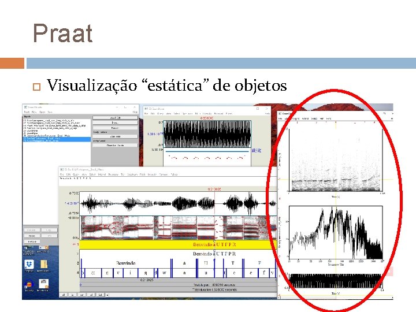Open Pulses menu in TextGrid editor

[x=174, y=174]
